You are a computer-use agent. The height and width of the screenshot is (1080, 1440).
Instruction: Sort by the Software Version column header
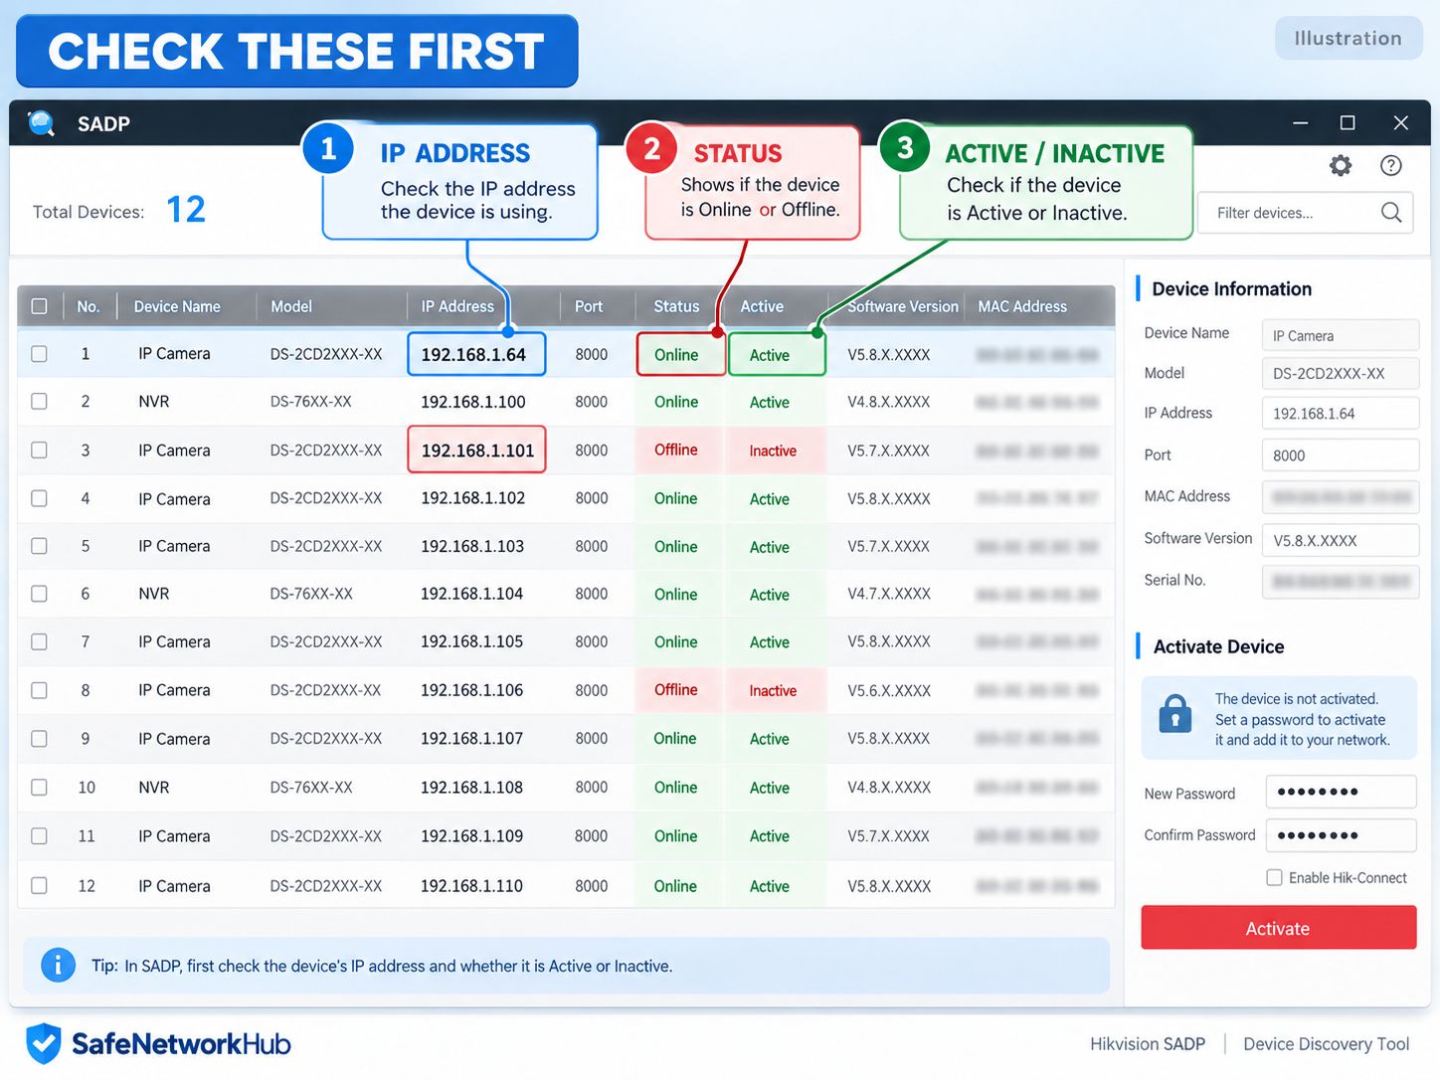coord(903,306)
